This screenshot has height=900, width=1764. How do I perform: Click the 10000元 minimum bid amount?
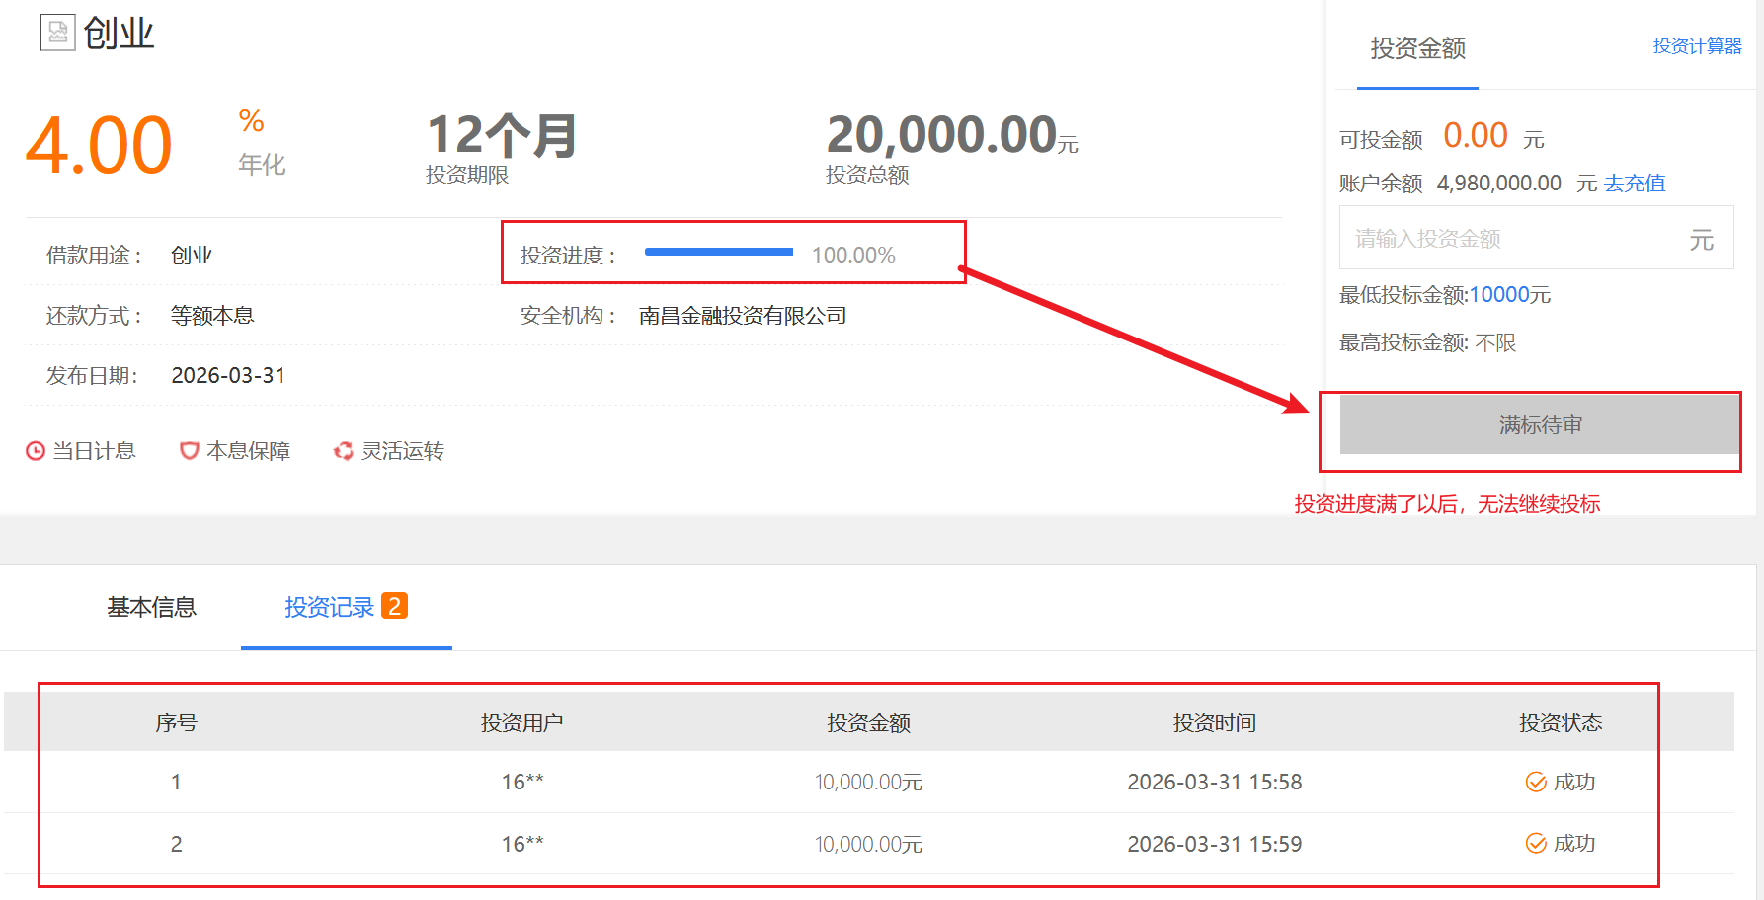[1509, 295]
